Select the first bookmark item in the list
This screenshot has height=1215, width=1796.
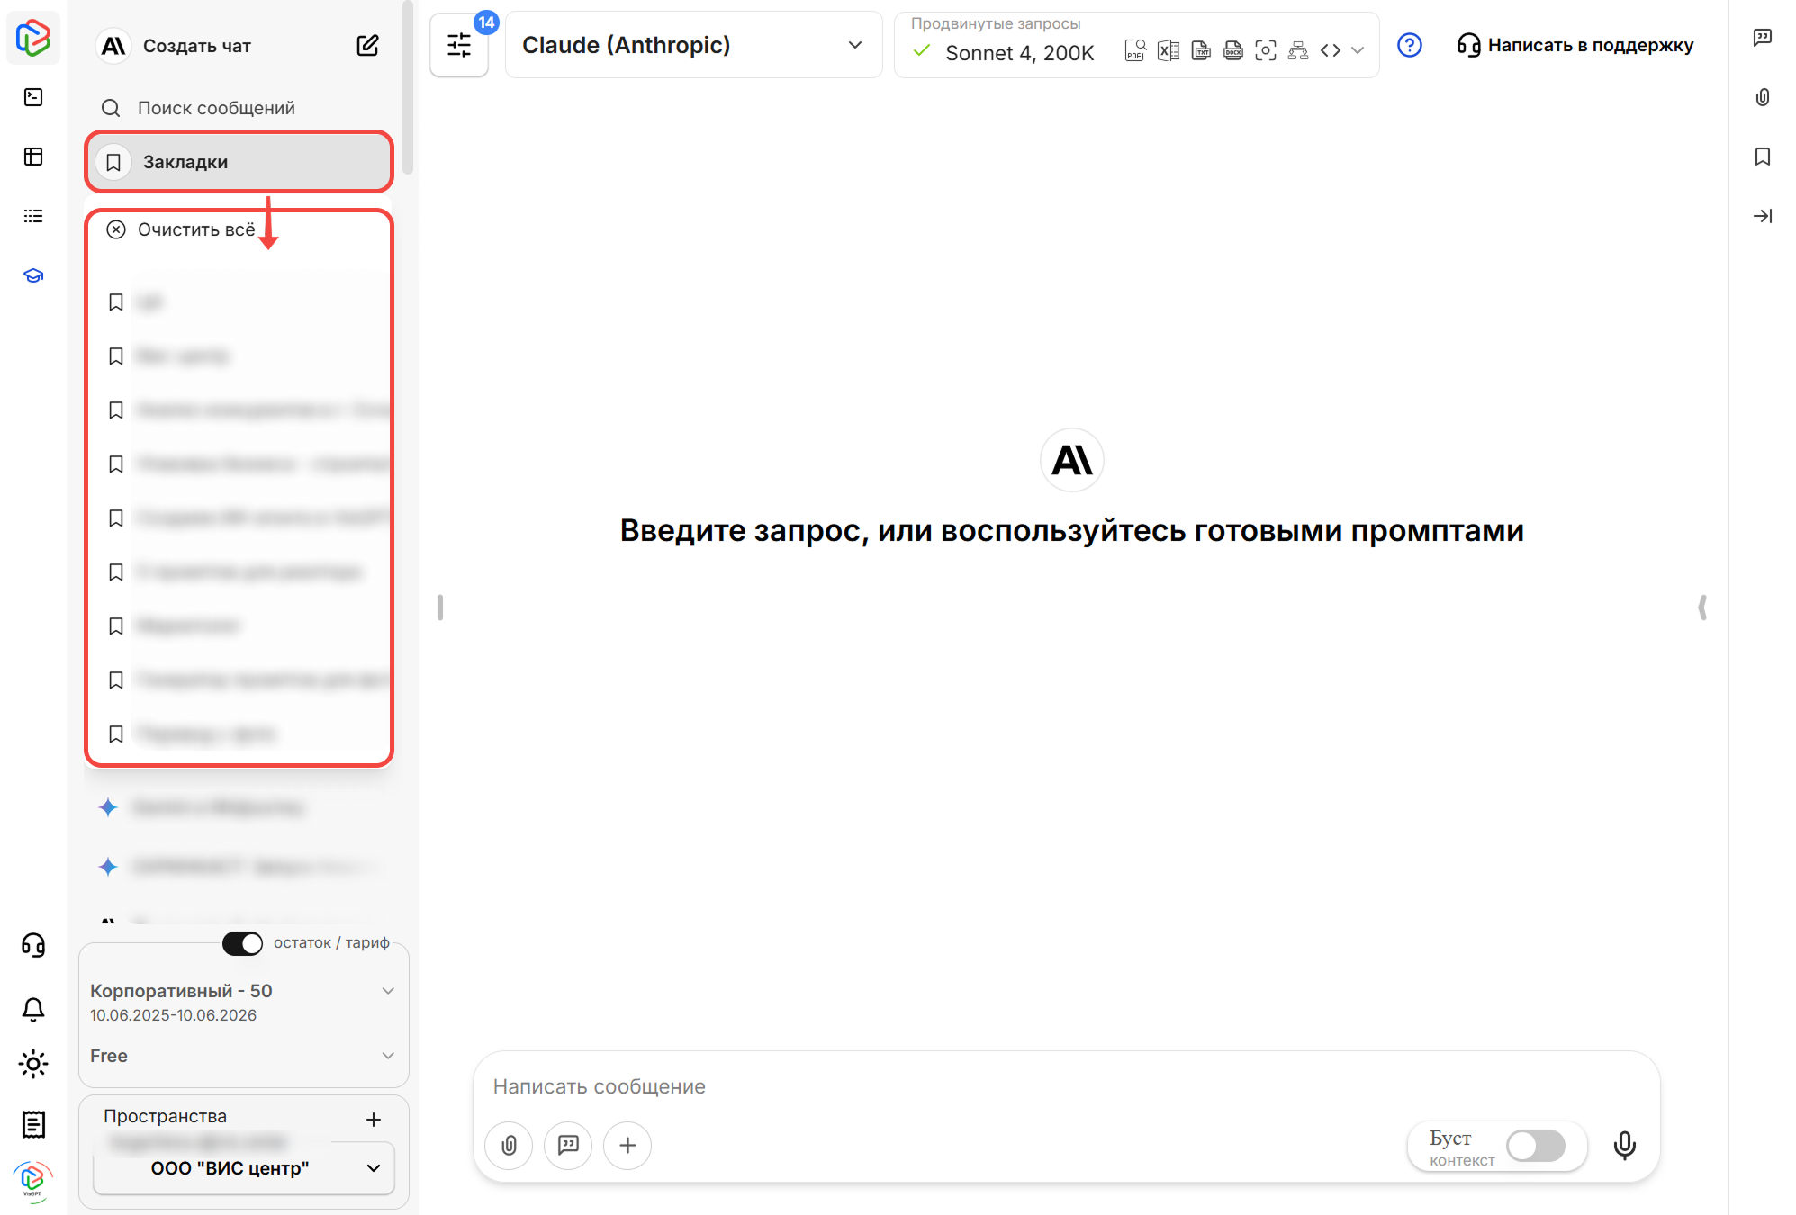point(239,302)
